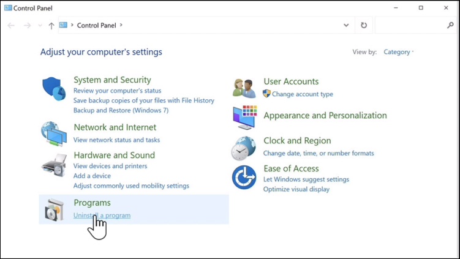Click Change date, time, or number formats
Image resolution: width=460 pixels, height=259 pixels.
click(319, 154)
